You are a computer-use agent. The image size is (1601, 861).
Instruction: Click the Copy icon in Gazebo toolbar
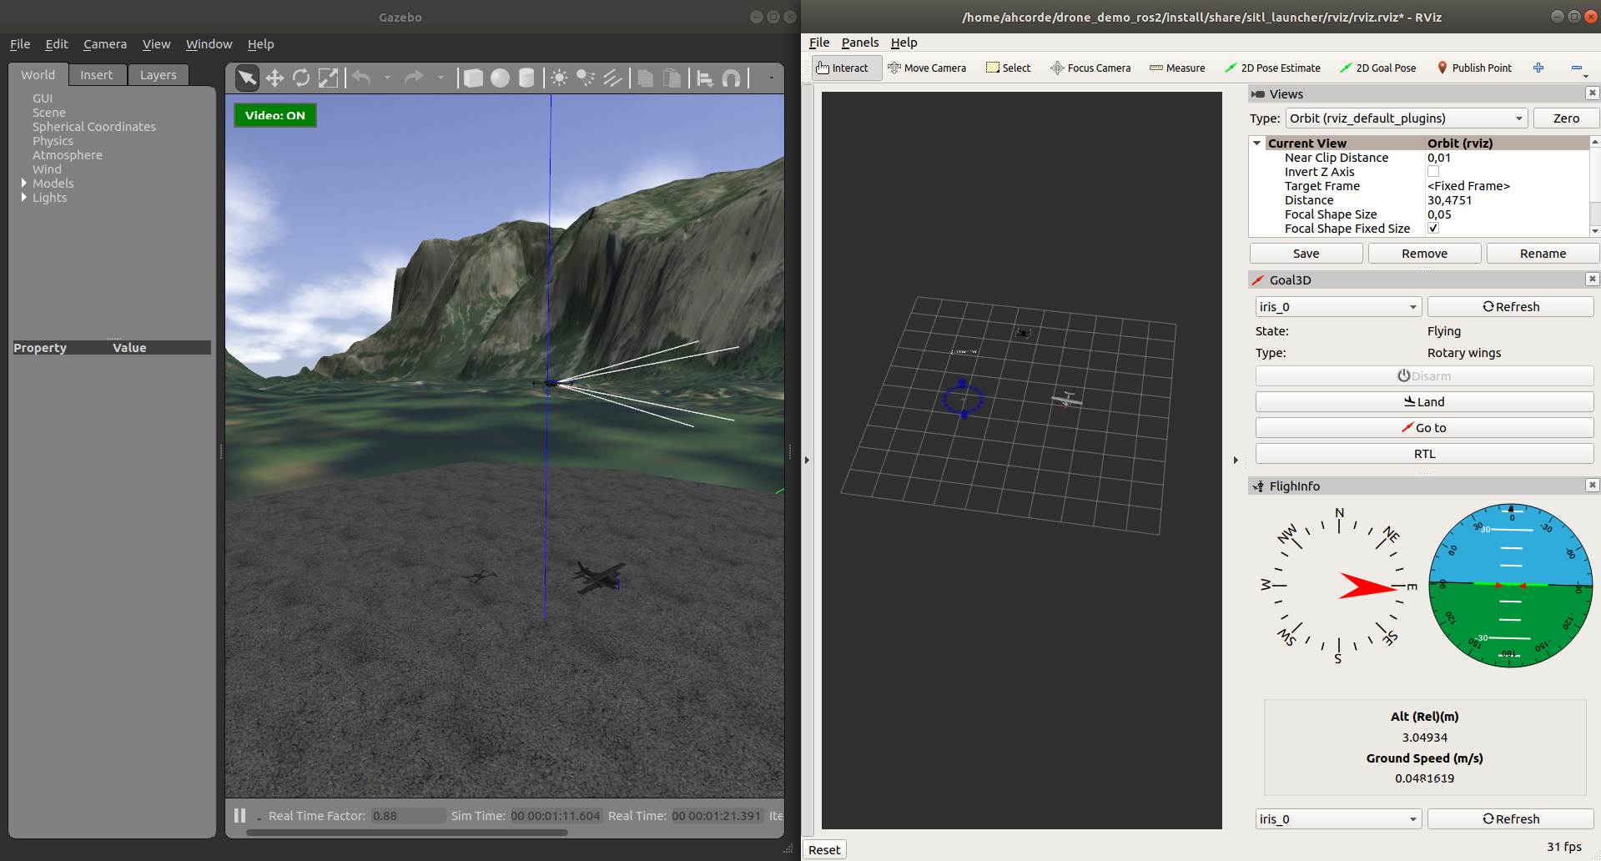pos(645,78)
